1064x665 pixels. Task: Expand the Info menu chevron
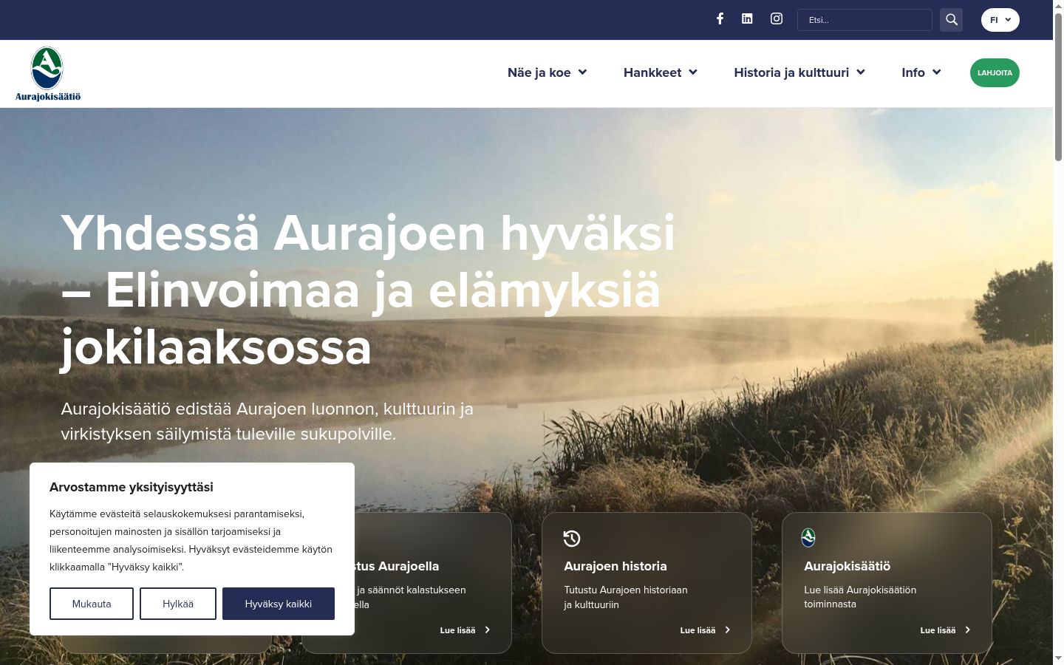tap(937, 72)
